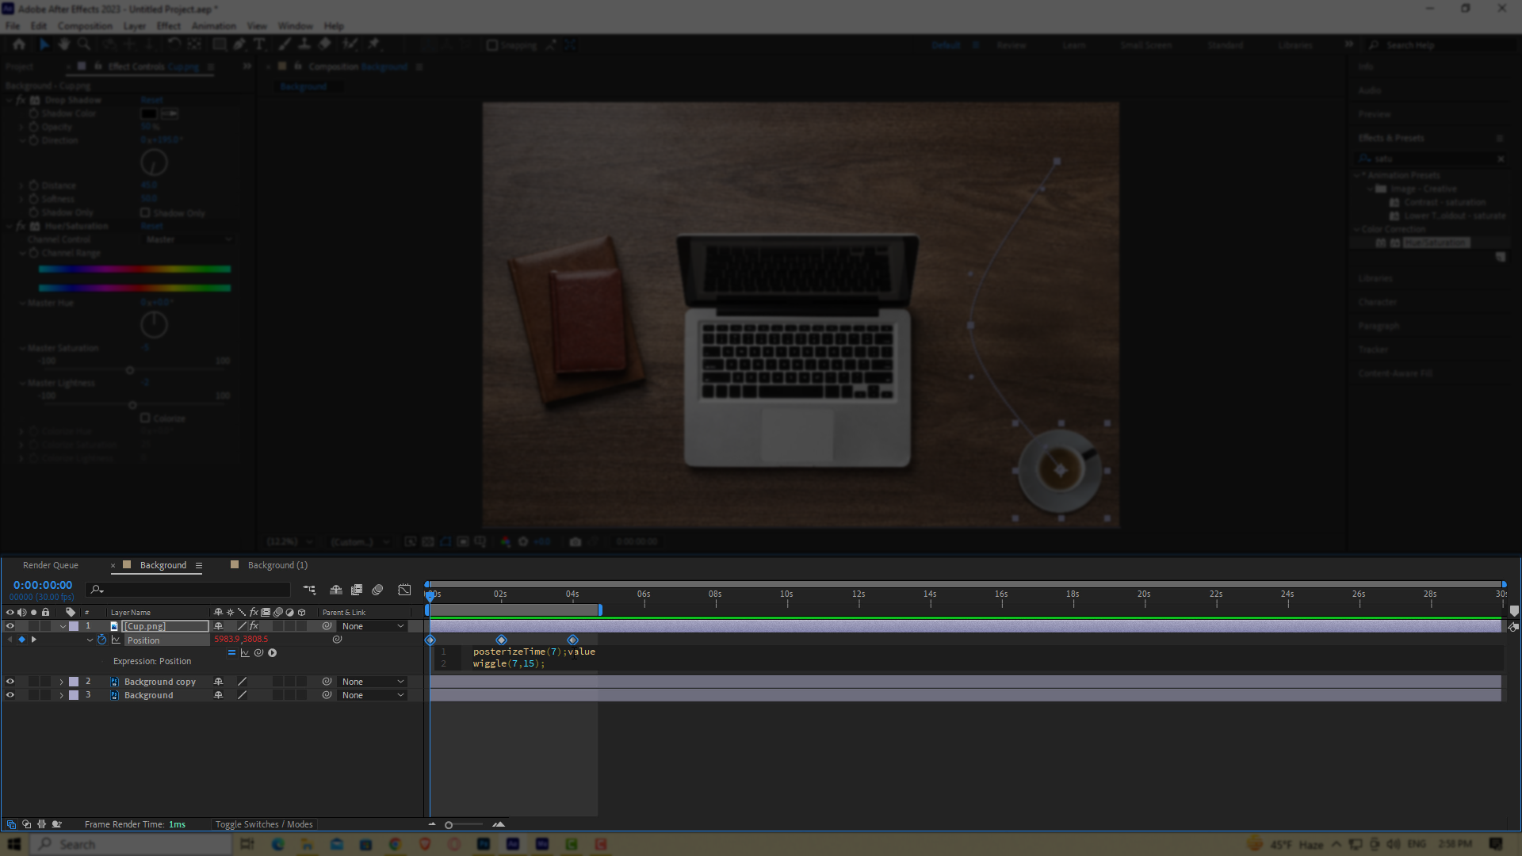Select the Type tool
The height and width of the screenshot is (856, 1522).
pyautogui.click(x=261, y=44)
